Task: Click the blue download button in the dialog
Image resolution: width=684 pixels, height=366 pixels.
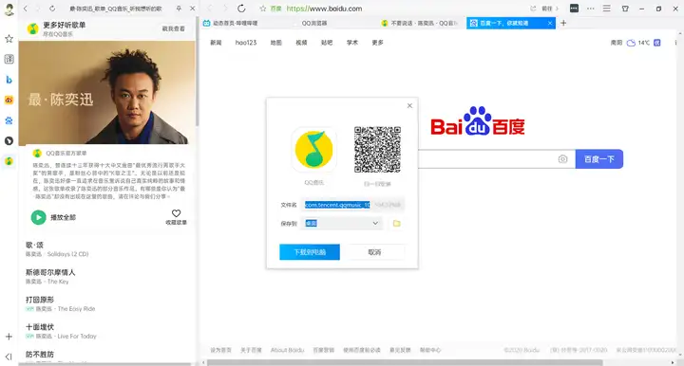Action: coord(310,252)
